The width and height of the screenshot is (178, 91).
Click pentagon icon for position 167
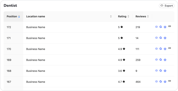coord(165,82)
